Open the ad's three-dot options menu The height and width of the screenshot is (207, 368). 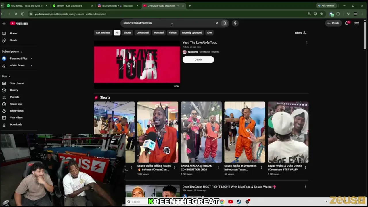point(307,43)
